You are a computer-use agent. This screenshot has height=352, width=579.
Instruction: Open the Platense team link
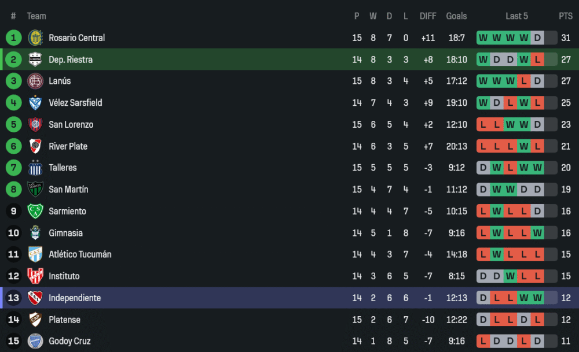(64, 320)
